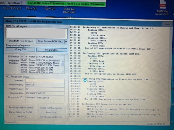Close the ECM Programming Tools window
Image resolution: width=174 pixels, height=130 pixels.
pyautogui.click(x=167, y=24)
